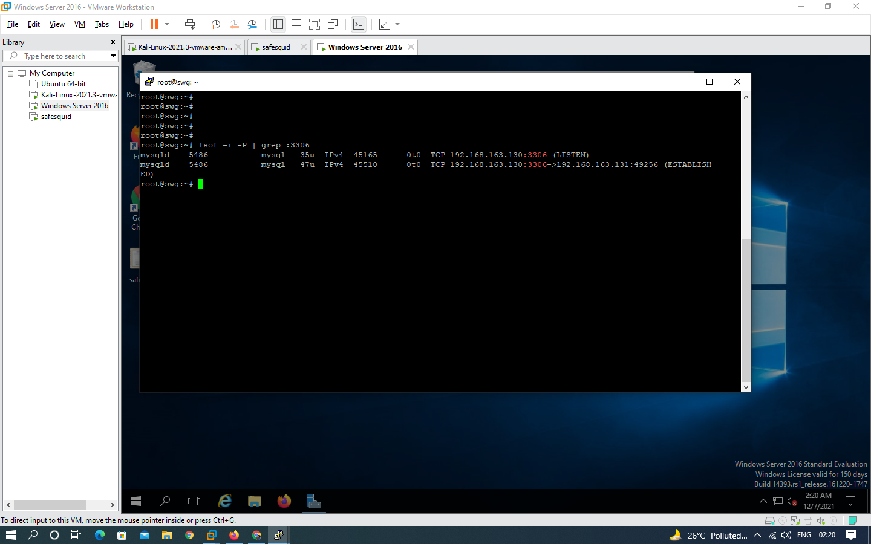
Task: Revert the VM to previous snapshot
Action: click(x=234, y=24)
